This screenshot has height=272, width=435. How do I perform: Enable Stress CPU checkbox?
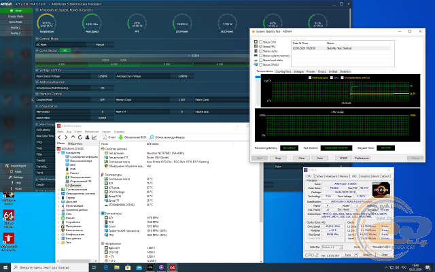tap(260, 42)
